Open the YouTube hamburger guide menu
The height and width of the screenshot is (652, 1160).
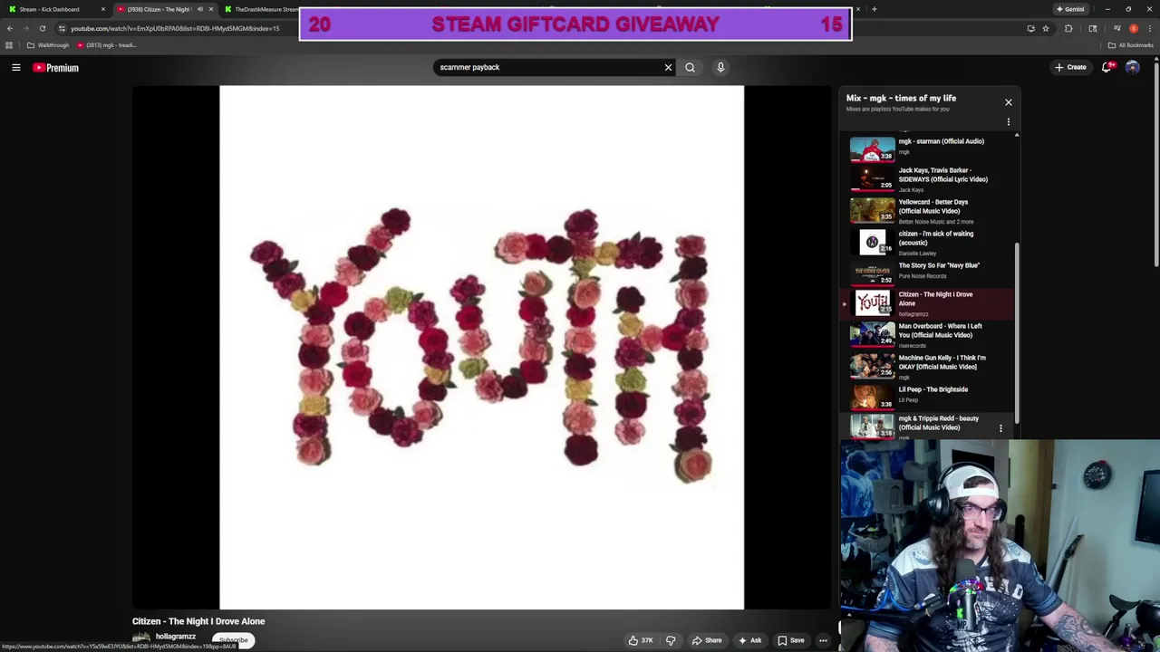pos(16,67)
